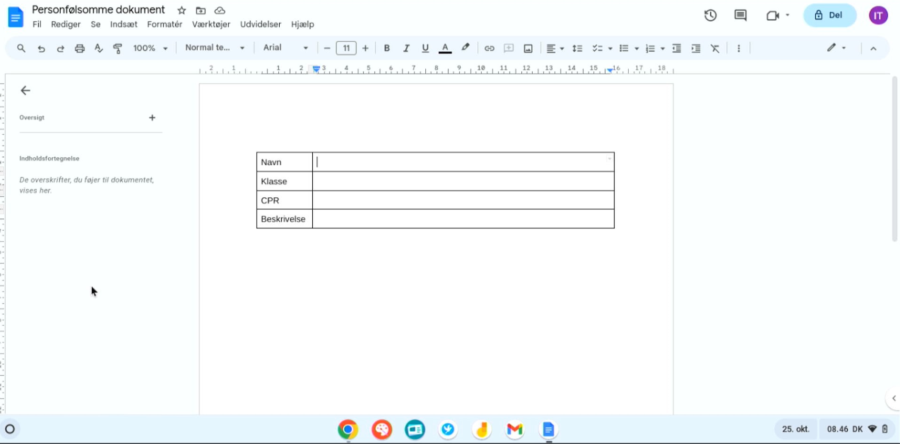This screenshot has width=900, height=444.
Task: Toggle underline formatting
Action: coord(425,48)
